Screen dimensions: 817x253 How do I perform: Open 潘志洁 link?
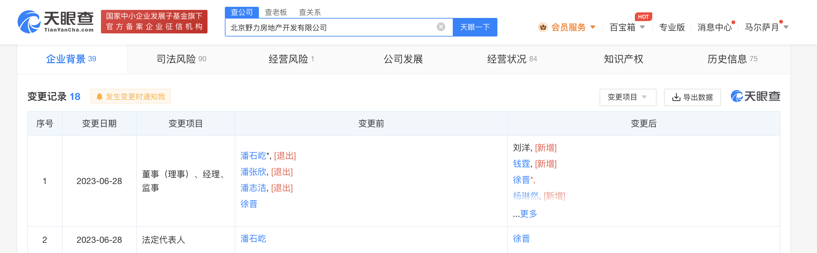coord(253,188)
